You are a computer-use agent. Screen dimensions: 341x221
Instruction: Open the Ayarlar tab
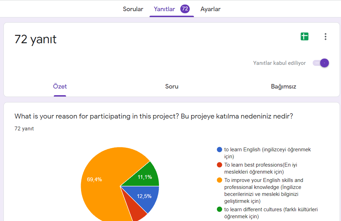210,9
